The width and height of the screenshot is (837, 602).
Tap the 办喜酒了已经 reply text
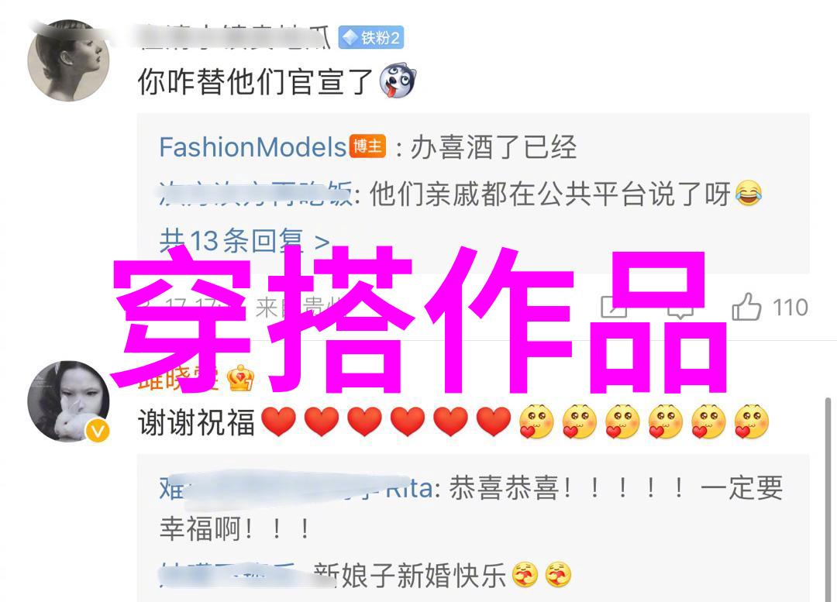click(x=494, y=147)
